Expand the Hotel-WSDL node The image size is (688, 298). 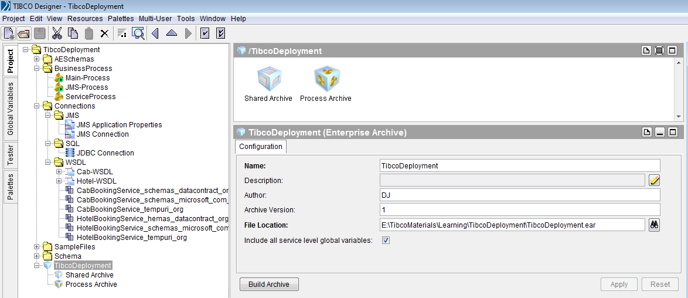coord(59,181)
